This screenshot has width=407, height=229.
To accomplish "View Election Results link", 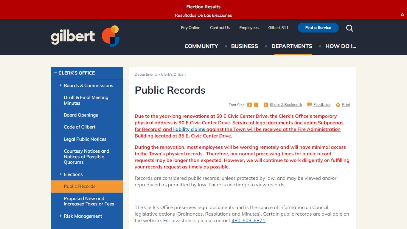I will click(203, 7).
